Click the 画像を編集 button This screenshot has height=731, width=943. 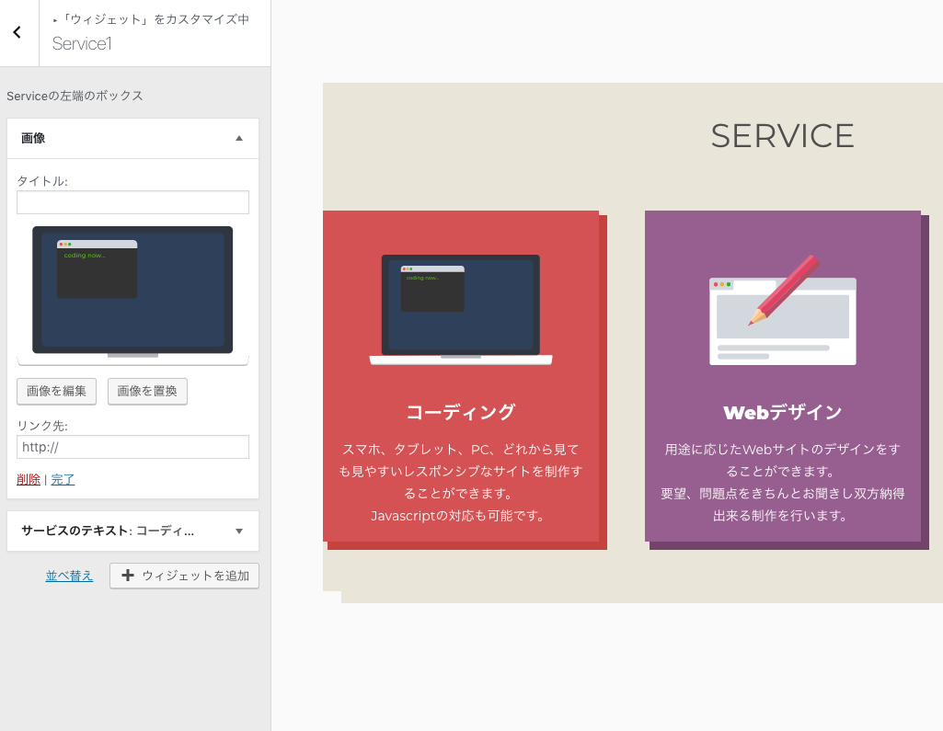click(x=56, y=392)
